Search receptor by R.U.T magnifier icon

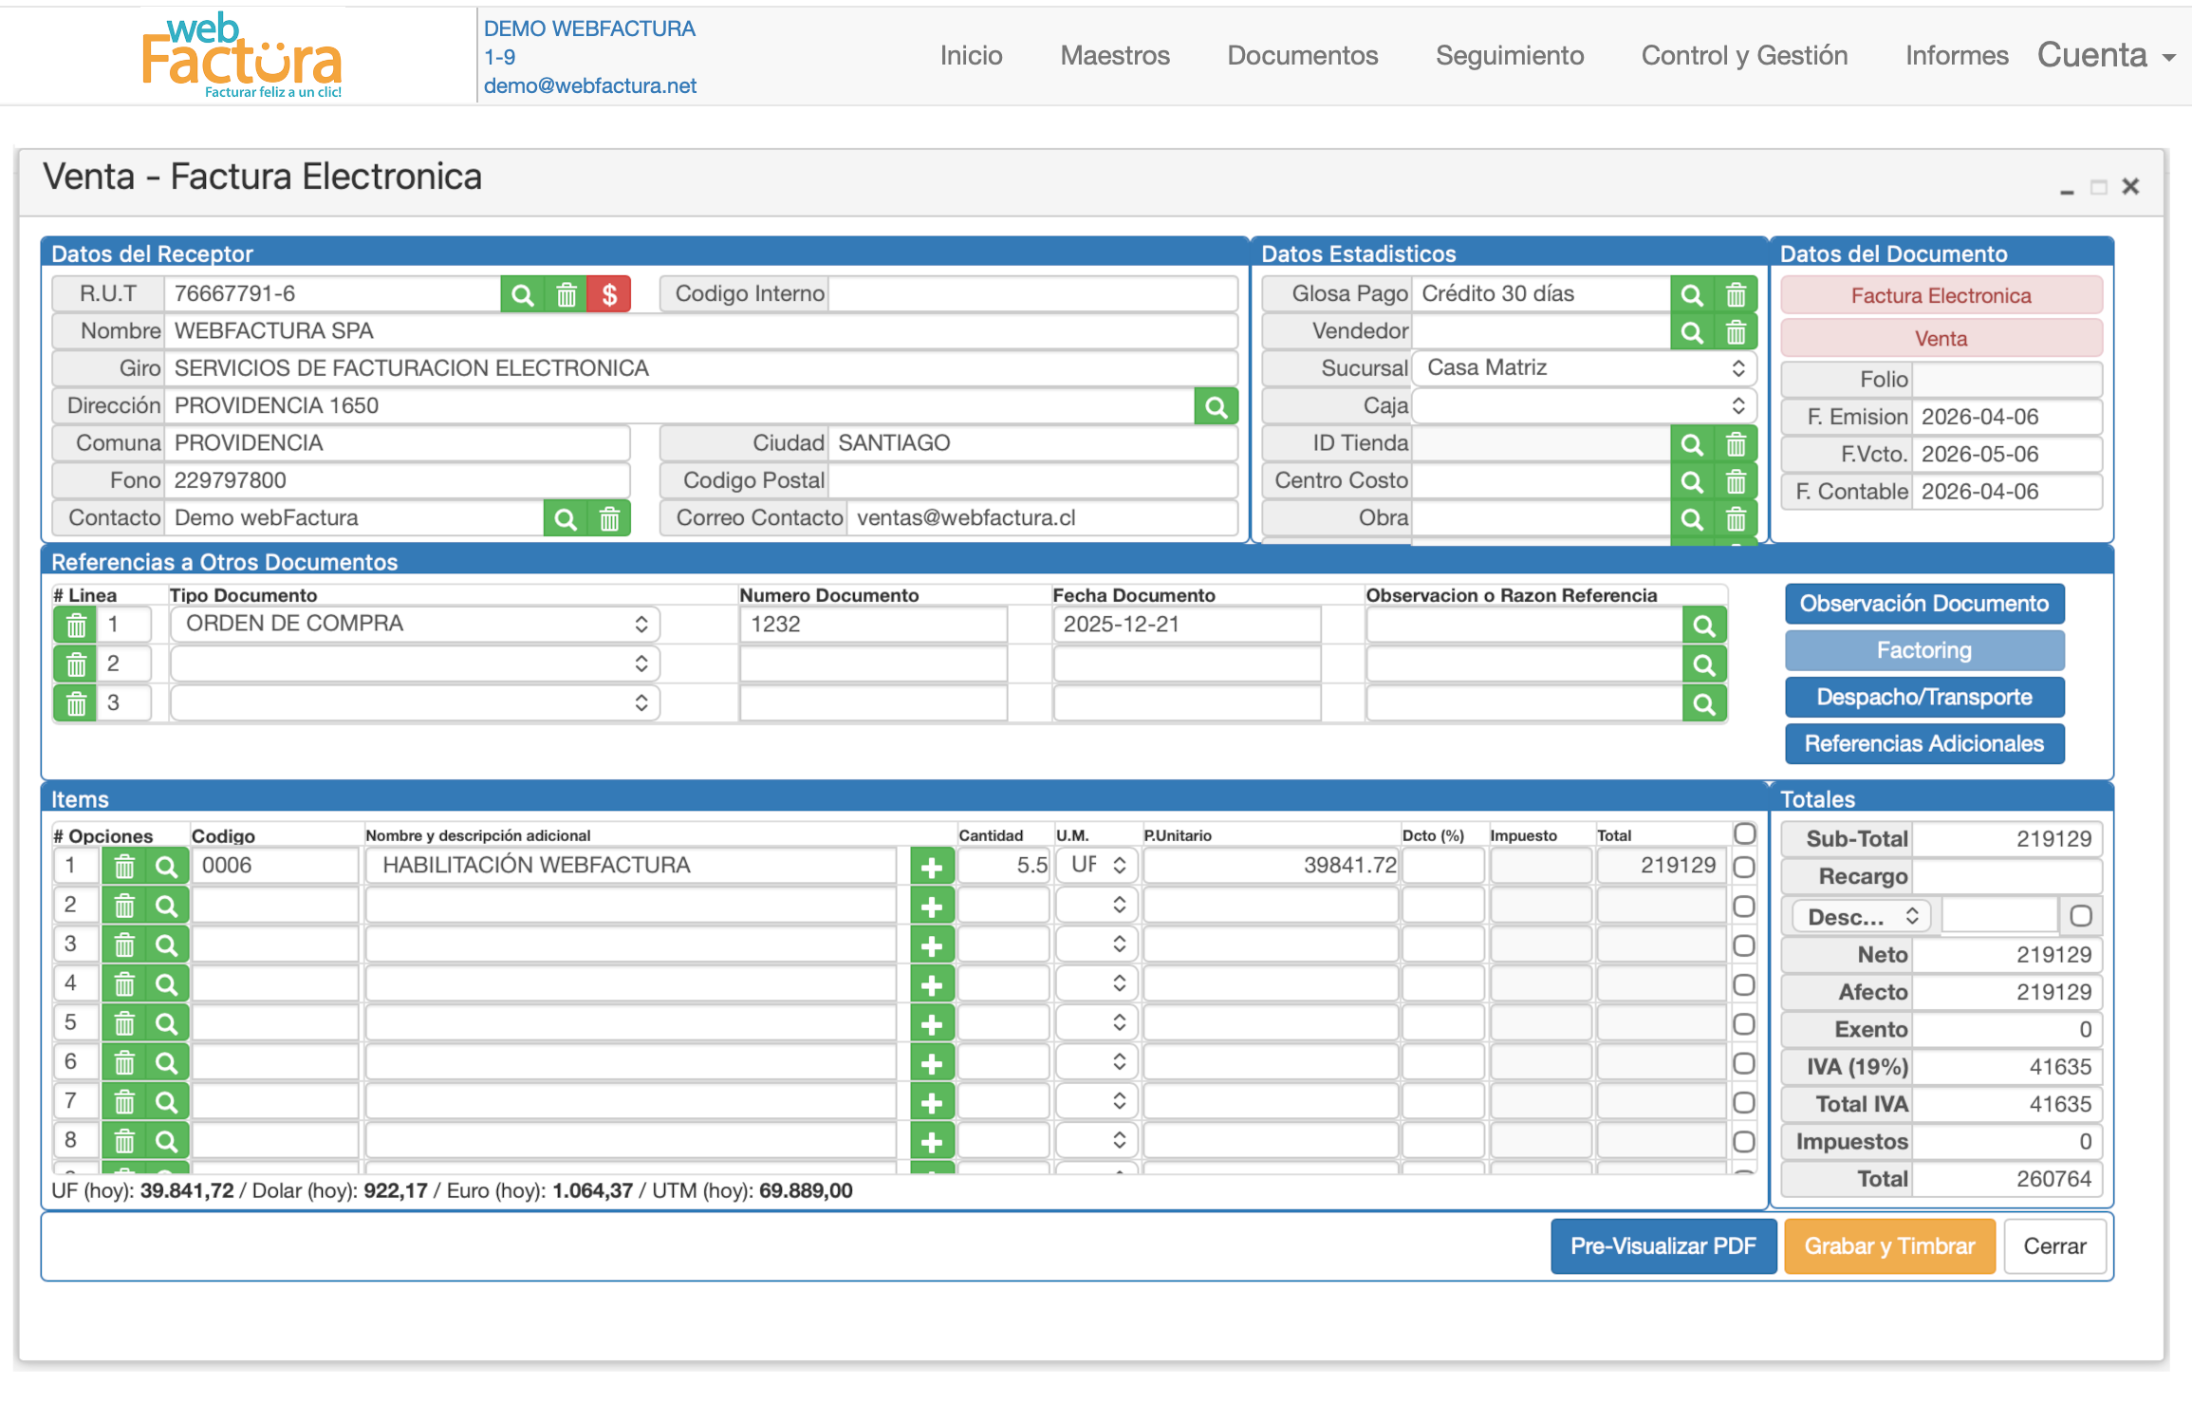pos(522,294)
